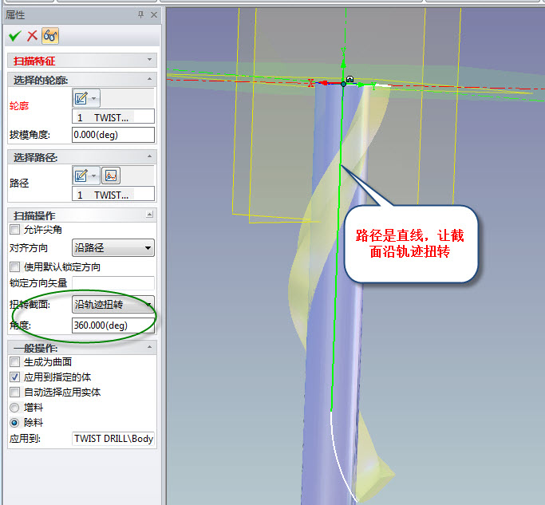
Task: Enable the 允许尖角 checkbox
Action: [14, 230]
